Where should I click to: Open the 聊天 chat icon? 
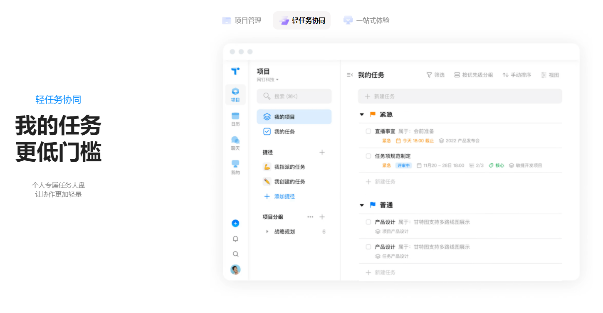point(235,143)
